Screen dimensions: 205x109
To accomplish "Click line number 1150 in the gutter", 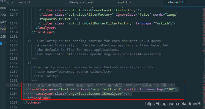I will [x=13, y=32].
